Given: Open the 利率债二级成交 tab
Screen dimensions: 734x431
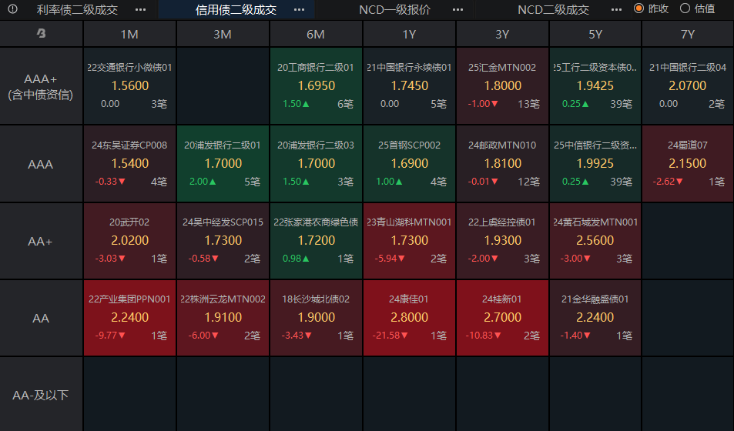Looking at the screenshot, I should coord(77,10).
